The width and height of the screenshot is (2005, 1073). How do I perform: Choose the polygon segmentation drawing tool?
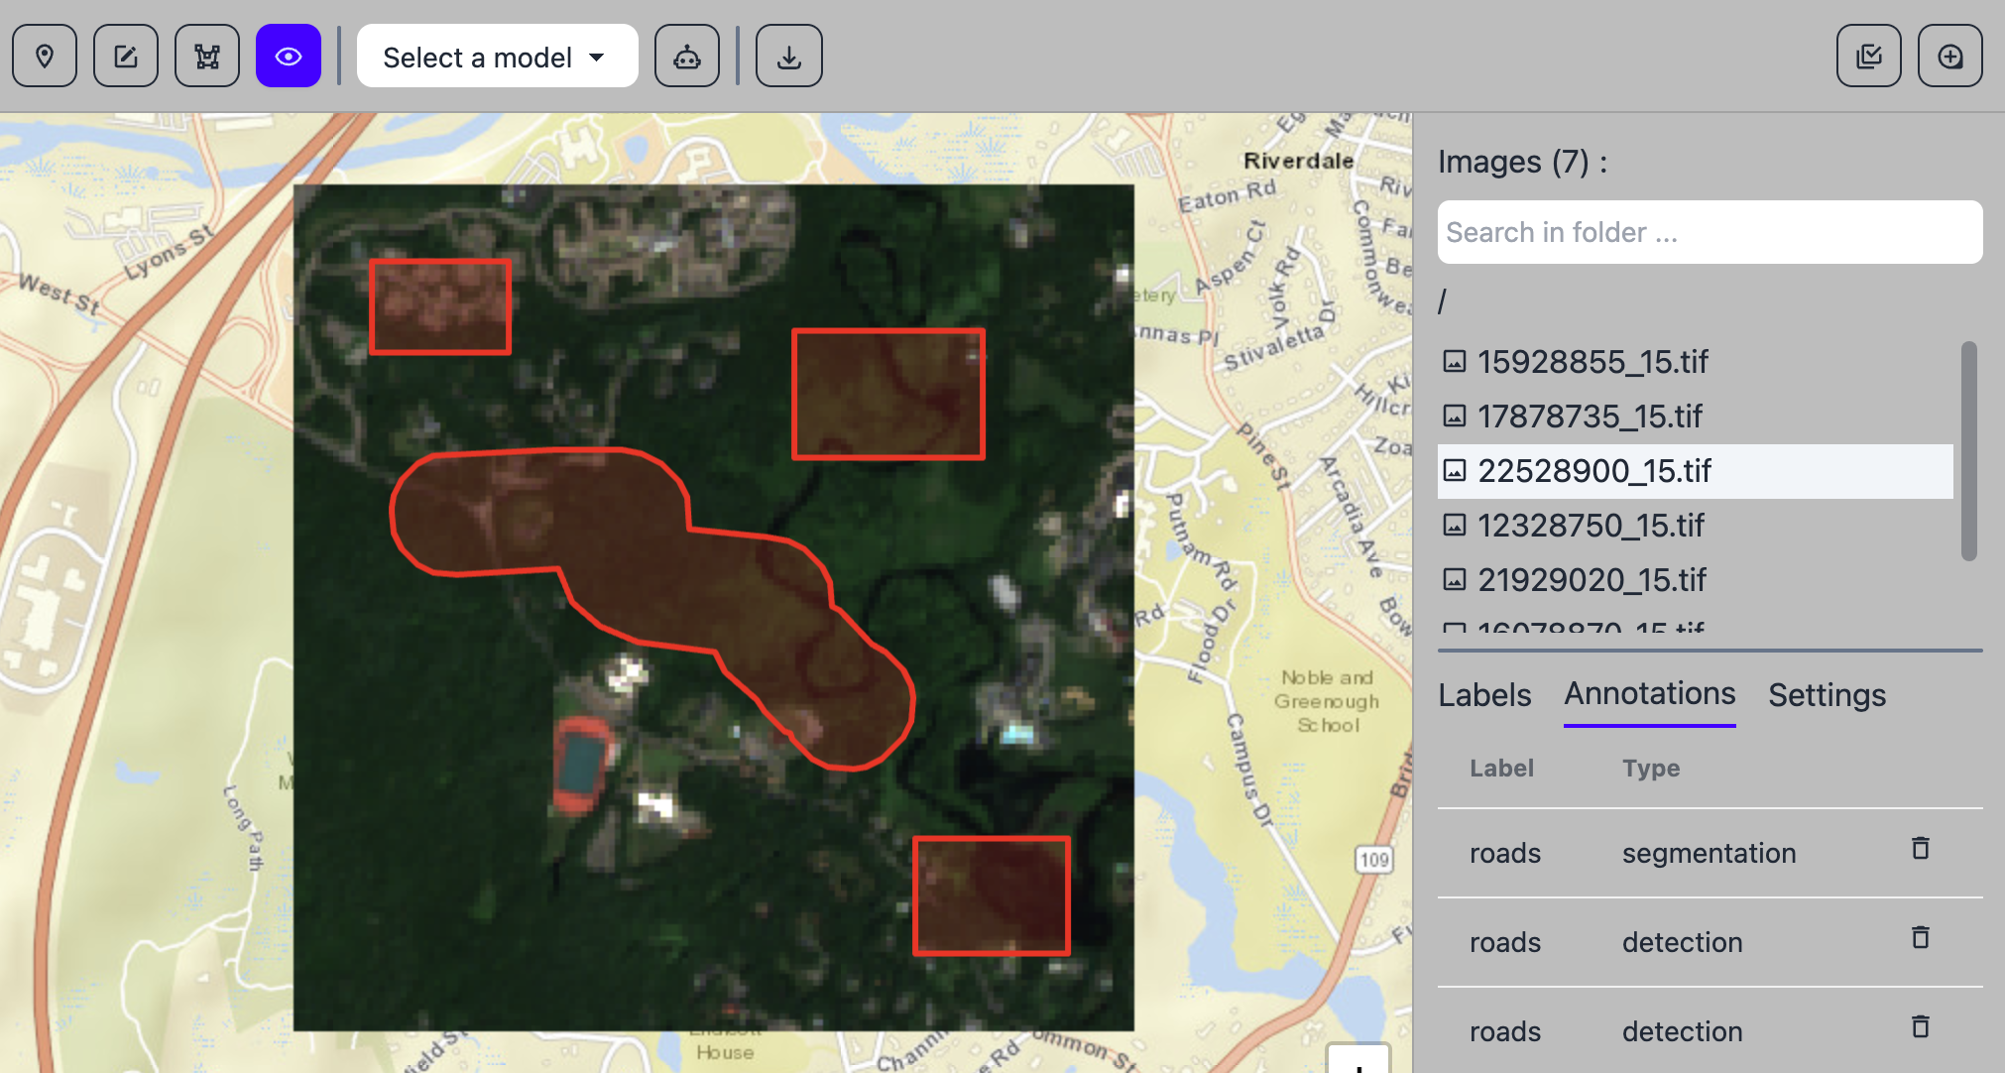click(x=207, y=57)
